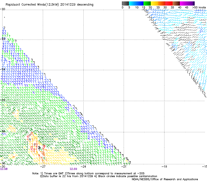Screen dimensions: 207x181
Task: Click the blue 10-15 knots legend color
Action: coord(140,3)
